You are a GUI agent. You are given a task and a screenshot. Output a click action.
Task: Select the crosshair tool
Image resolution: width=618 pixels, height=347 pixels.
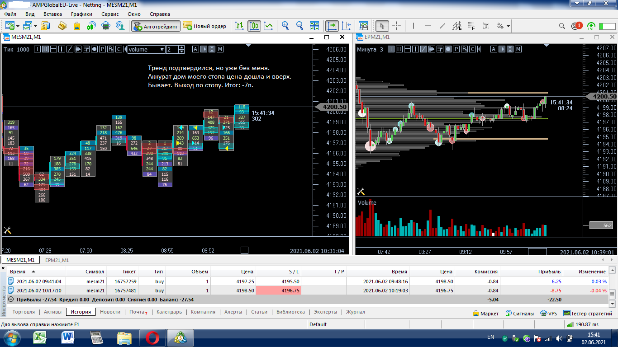point(396,26)
